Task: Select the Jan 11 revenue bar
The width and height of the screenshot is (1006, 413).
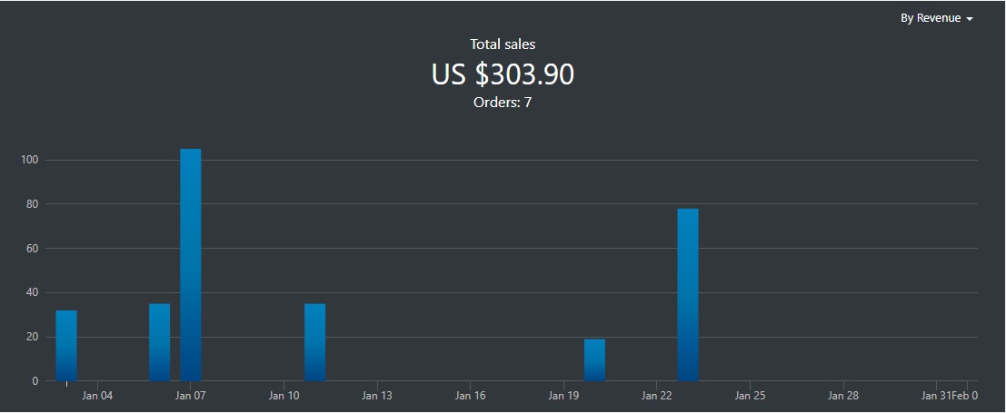Action: point(314,341)
